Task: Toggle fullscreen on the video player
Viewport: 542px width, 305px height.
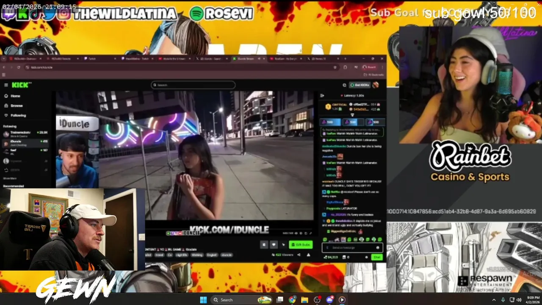Action: [x=311, y=233]
